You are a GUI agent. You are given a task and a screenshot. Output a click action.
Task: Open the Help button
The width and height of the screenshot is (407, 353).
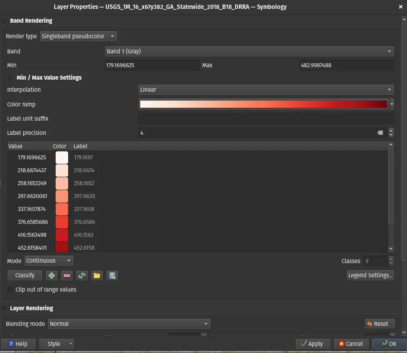(18, 344)
